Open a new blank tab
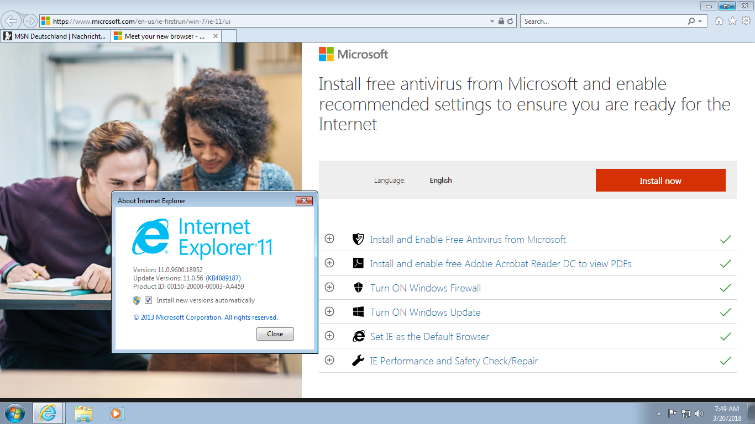This screenshot has width=755, height=424. (x=229, y=36)
